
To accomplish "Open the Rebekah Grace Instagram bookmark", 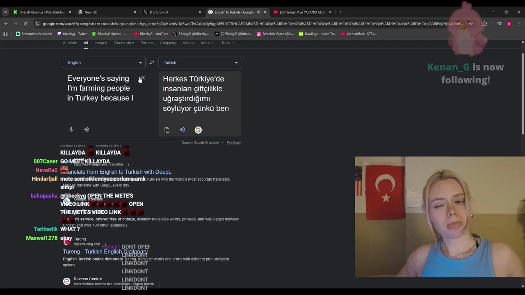I will pos(275,34).
